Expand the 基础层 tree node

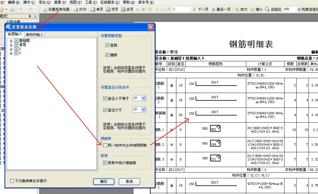[11, 41]
